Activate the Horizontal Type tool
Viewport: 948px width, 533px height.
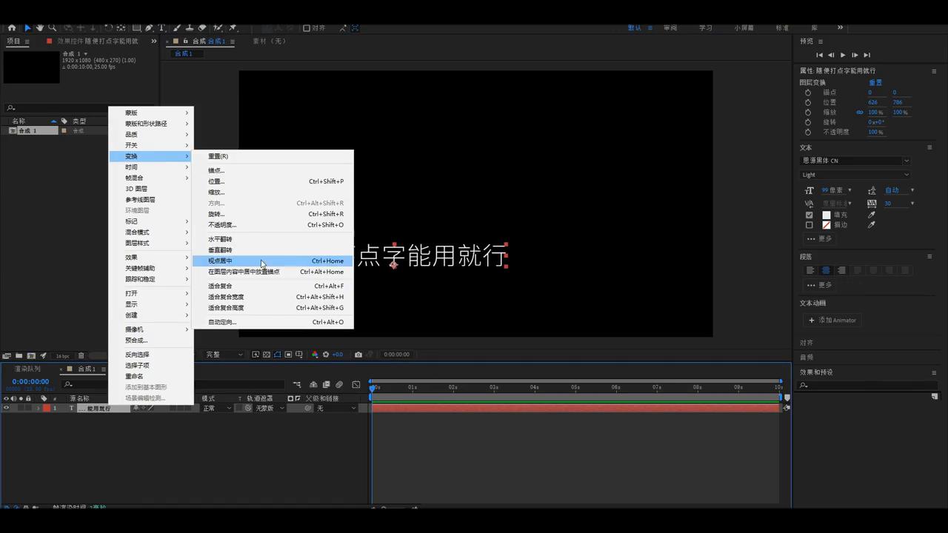pyautogui.click(x=162, y=28)
